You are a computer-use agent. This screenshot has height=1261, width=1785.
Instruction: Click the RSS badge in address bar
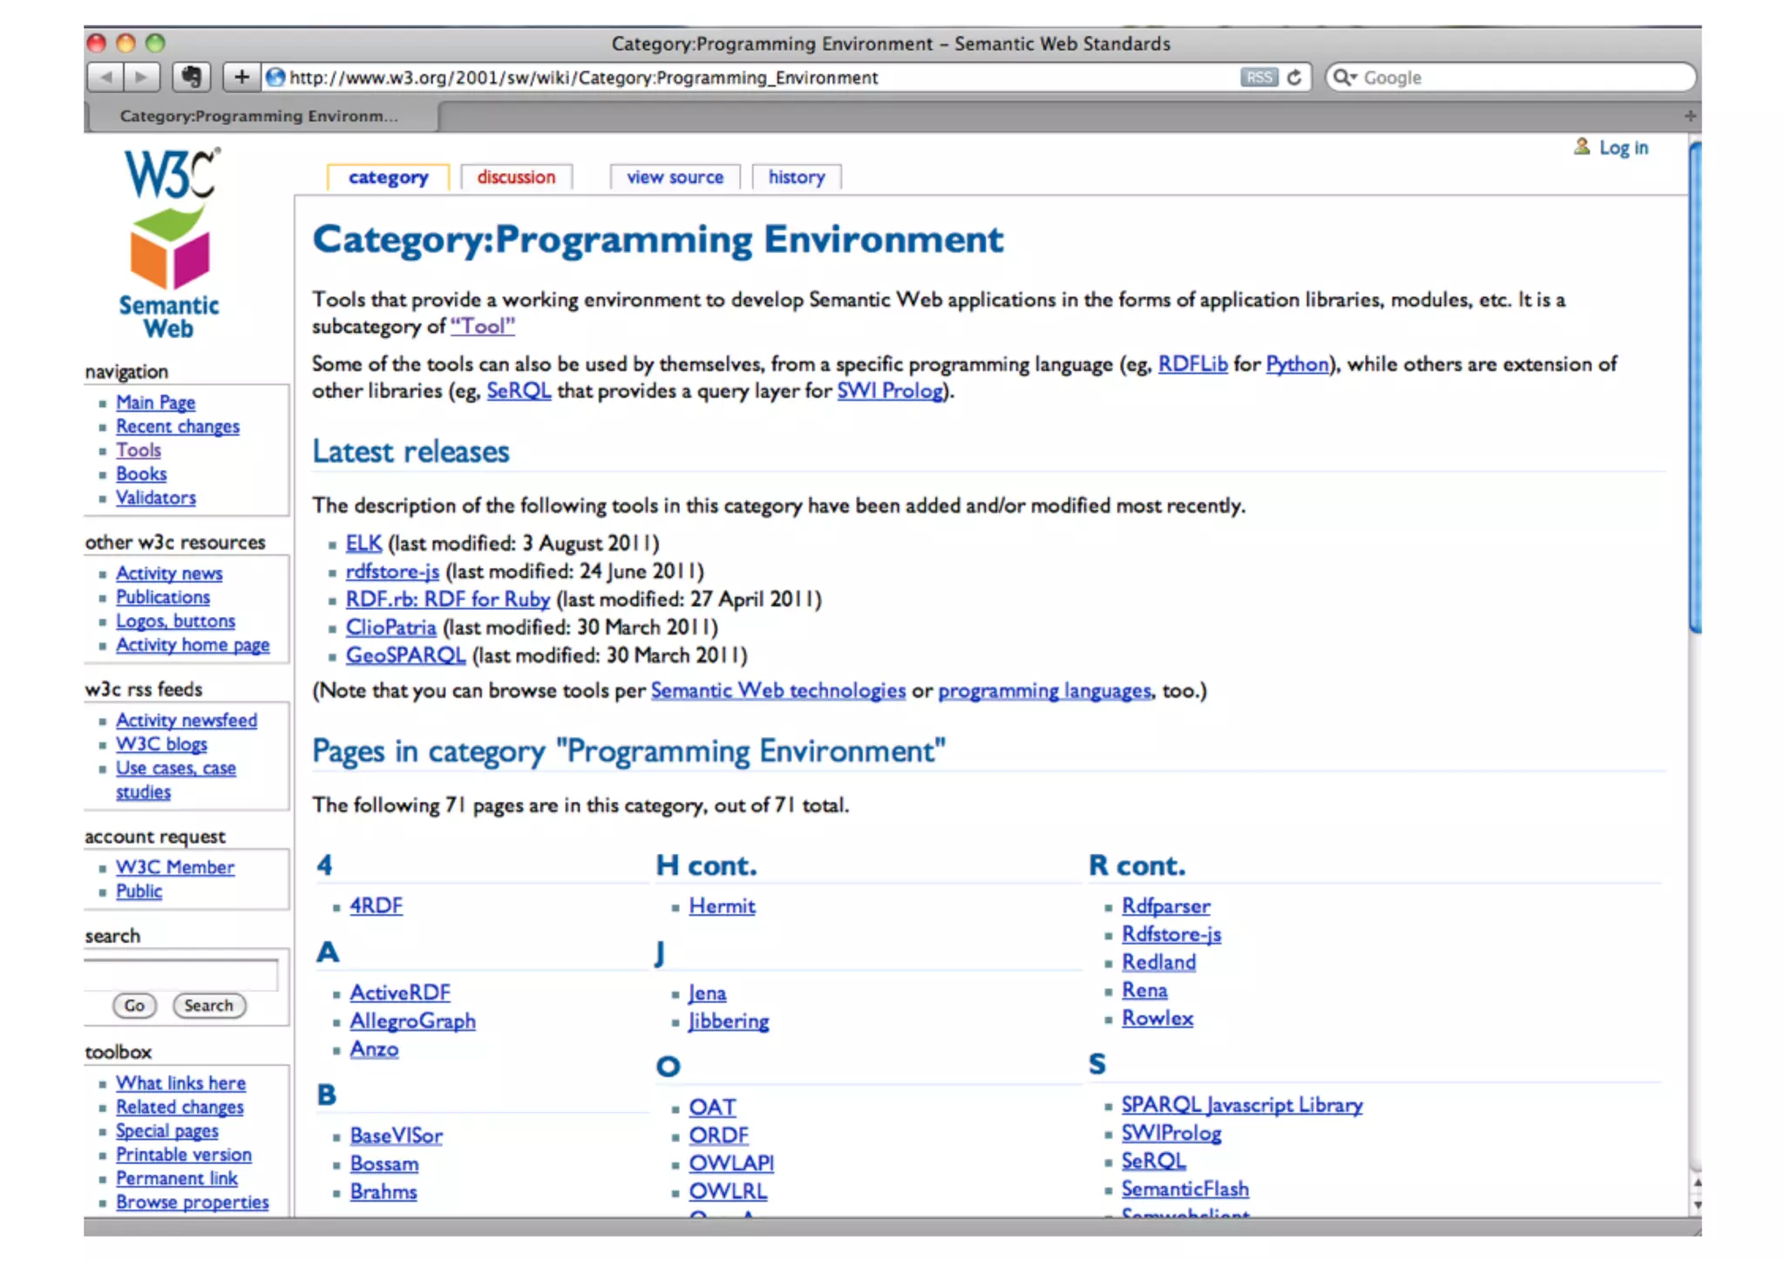(x=1258, y=78)
